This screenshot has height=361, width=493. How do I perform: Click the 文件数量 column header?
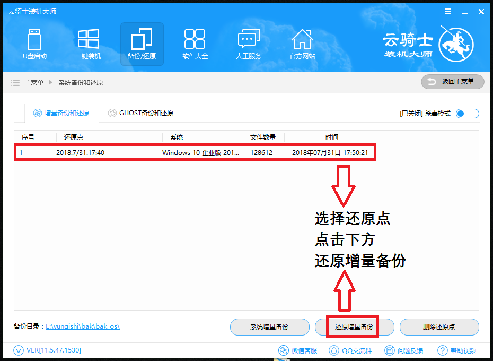pos(263,137)
